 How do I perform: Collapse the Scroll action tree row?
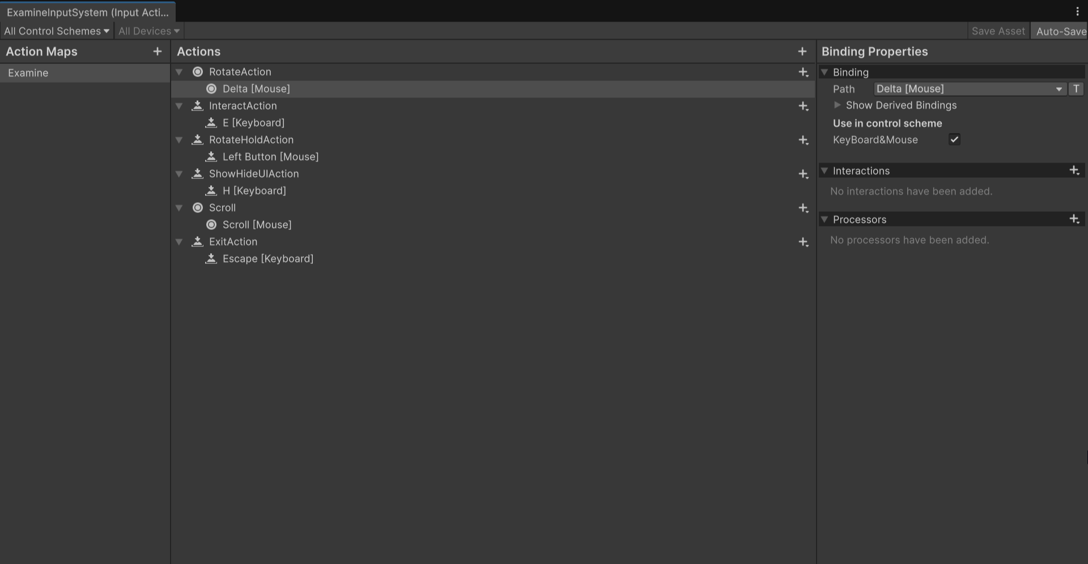(179, 208)
